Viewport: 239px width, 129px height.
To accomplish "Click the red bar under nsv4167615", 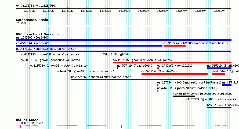I will coord(172,63).
